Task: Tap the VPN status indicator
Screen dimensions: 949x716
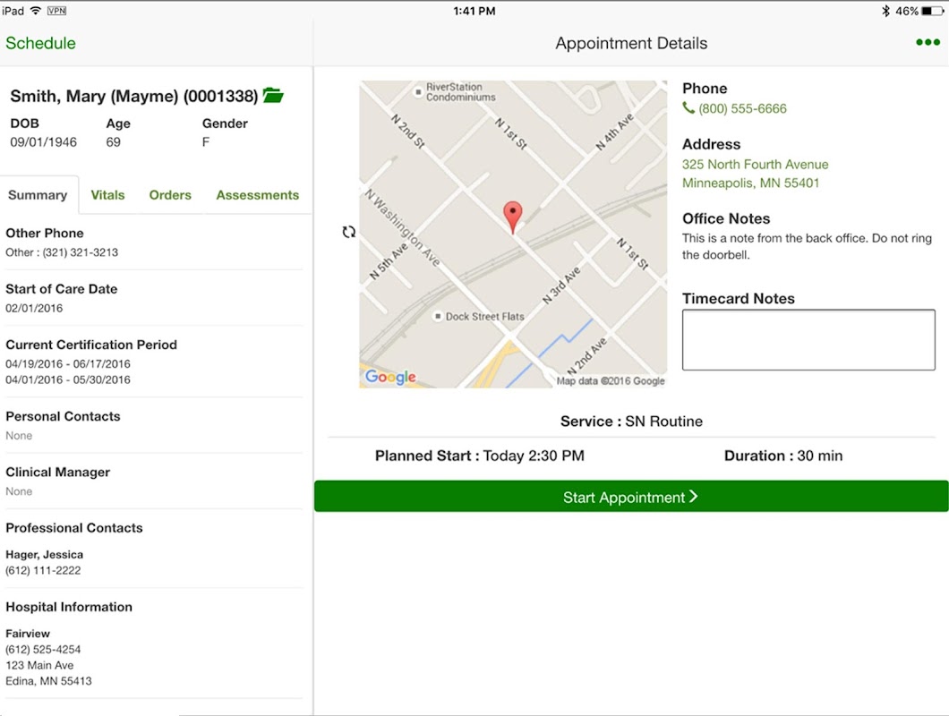Action: point(57,11)
